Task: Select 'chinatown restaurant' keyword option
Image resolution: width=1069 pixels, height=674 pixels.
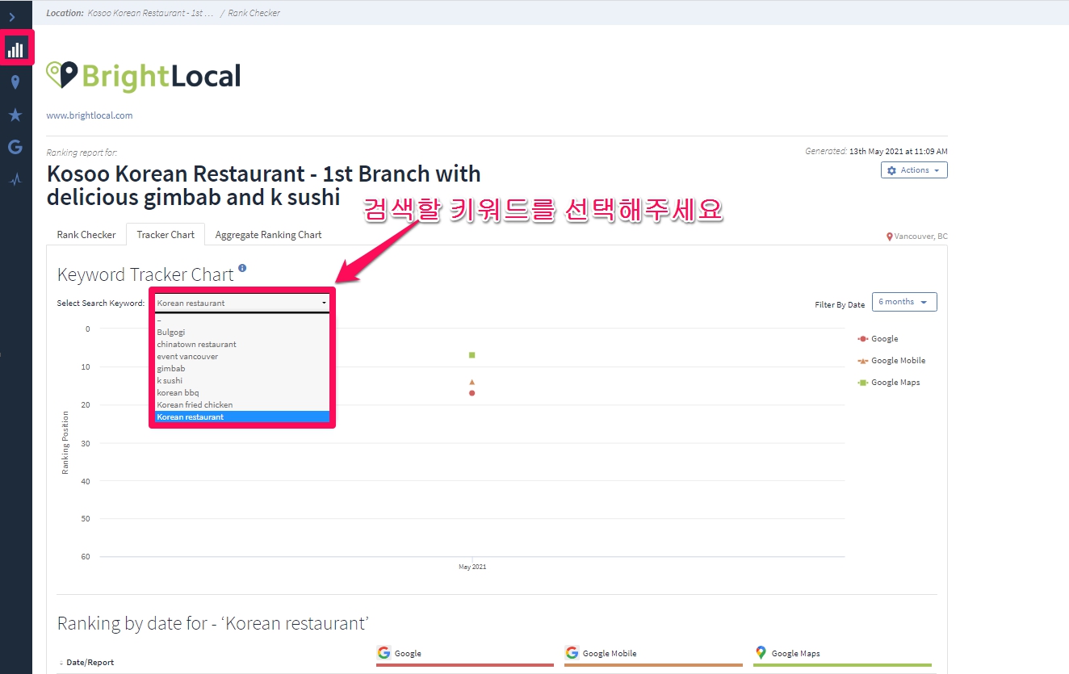Action: click(242, 344)
